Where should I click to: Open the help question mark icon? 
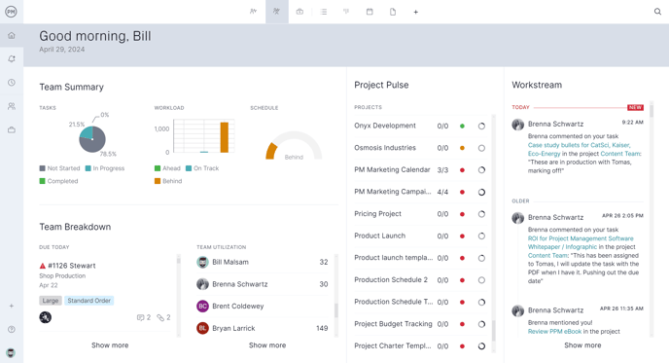[x=12, y=329]
